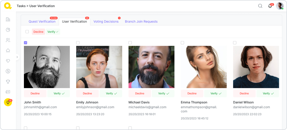Click the dollar coin sidebar icon

click(8, 71)
